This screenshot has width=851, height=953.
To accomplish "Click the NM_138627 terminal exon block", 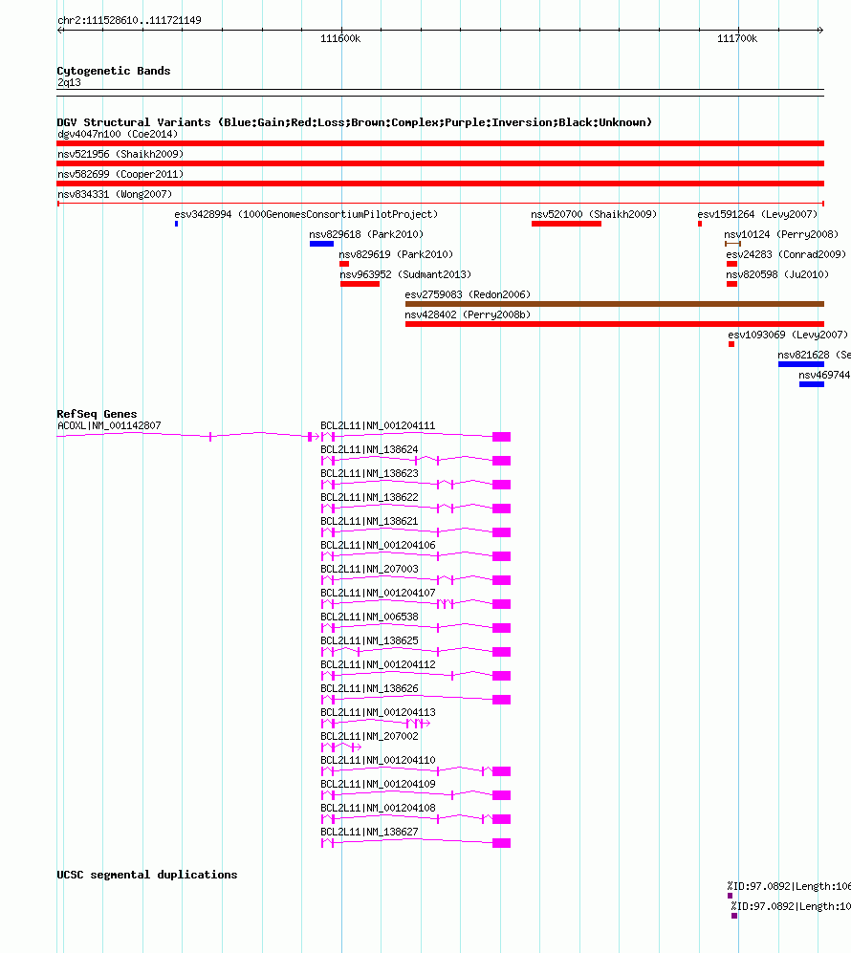I will tap(501, 843).
